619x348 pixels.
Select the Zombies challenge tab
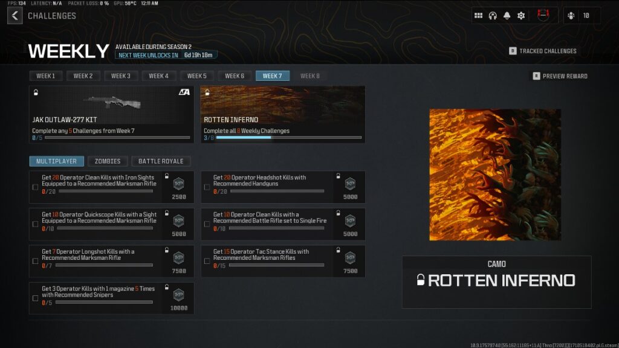107,161
